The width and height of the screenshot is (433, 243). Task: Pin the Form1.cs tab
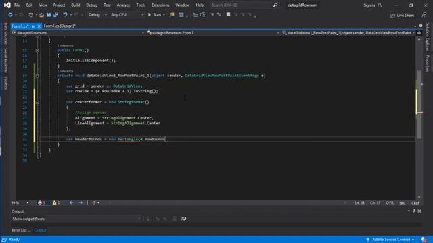coord(33,26)
